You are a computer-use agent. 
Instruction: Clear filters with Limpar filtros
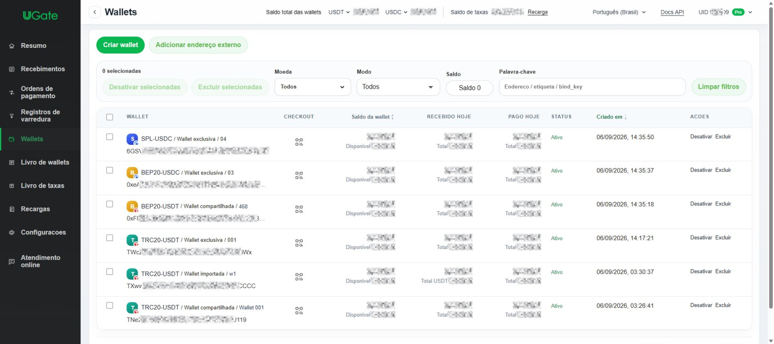tap(718, 87)
